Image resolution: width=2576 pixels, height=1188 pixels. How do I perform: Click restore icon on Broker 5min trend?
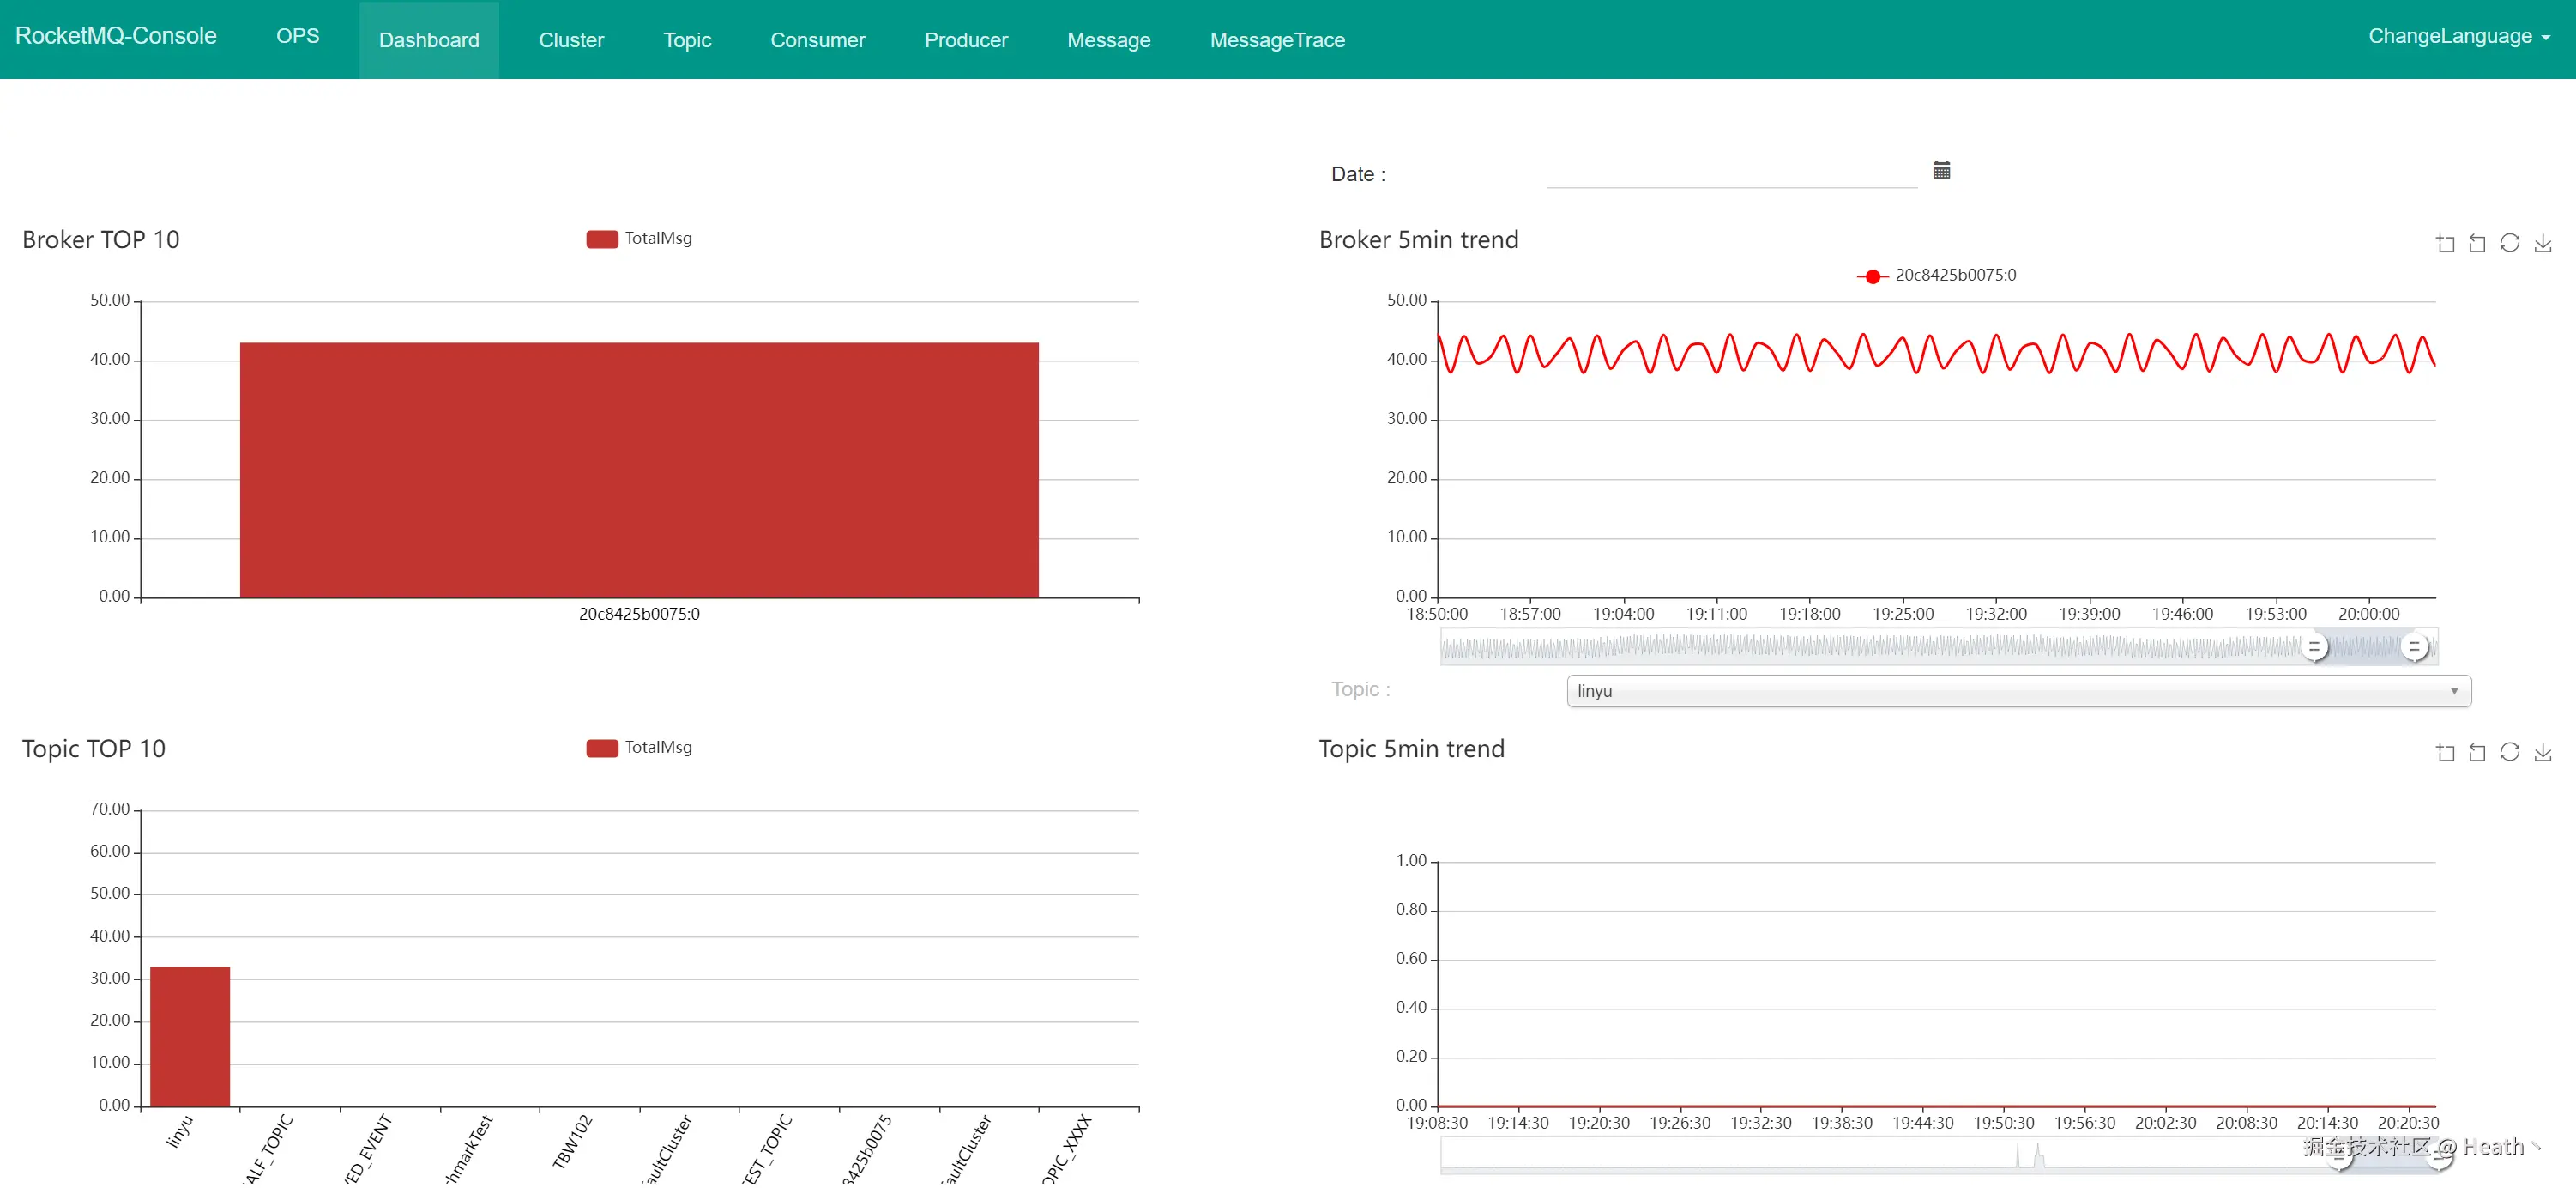pos(2509,243)
